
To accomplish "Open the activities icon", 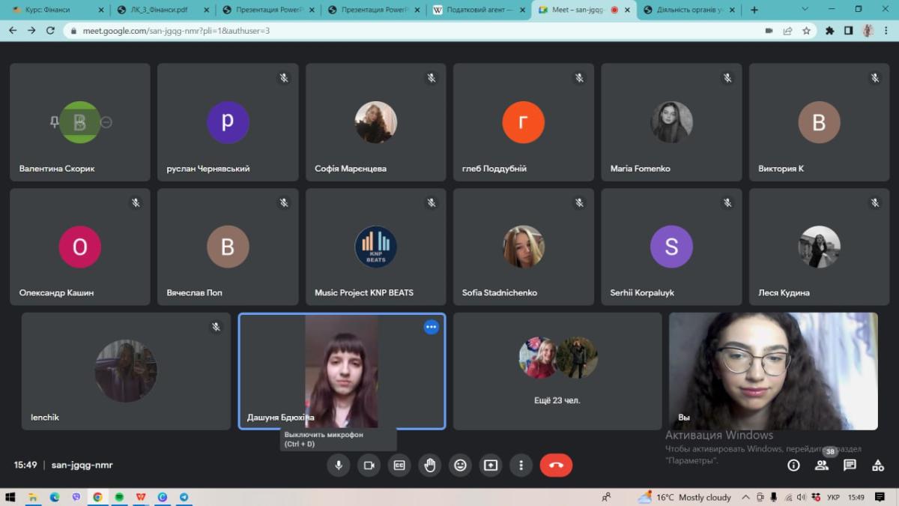I will 878,466.
